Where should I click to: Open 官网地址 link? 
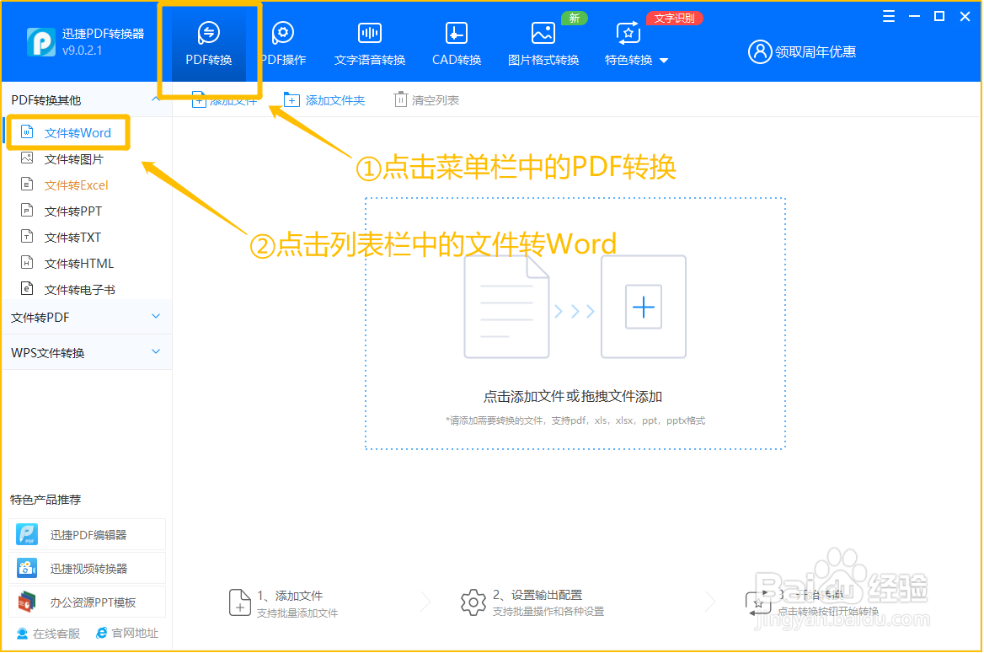tap(126, 634)
